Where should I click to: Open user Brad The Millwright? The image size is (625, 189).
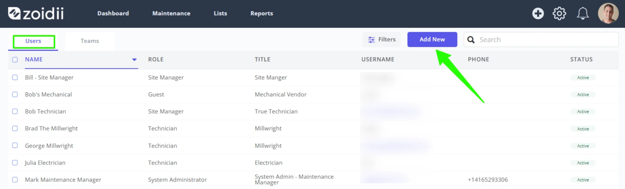tap(51, 128)
